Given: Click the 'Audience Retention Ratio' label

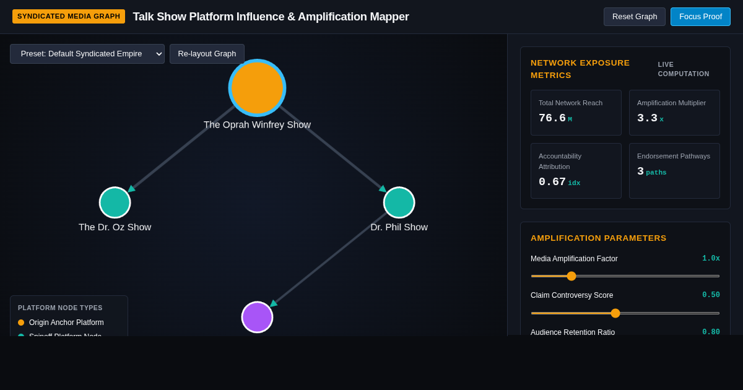Looking at the screenshot, I should [573, 332].
